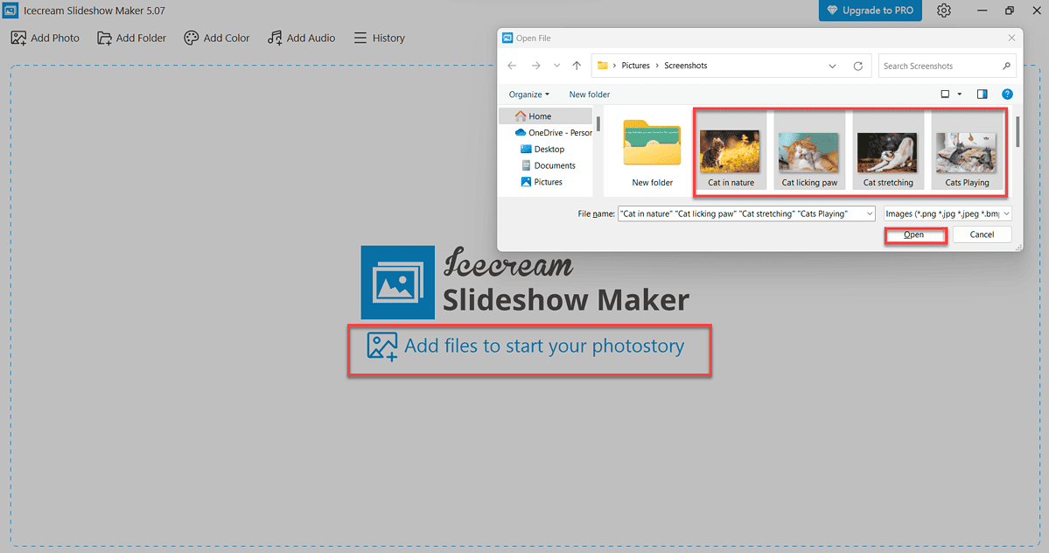This screenshot has height=553, width=1049.
Task: Click the navigation pane scrollbar
Action: [598, 123]
